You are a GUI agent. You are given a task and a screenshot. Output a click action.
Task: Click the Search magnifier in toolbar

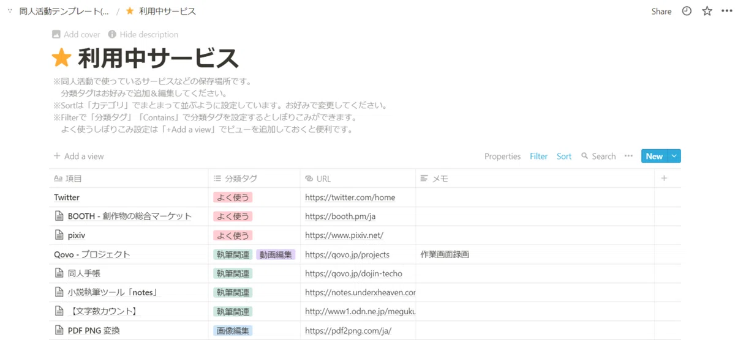tap(585, 156)
